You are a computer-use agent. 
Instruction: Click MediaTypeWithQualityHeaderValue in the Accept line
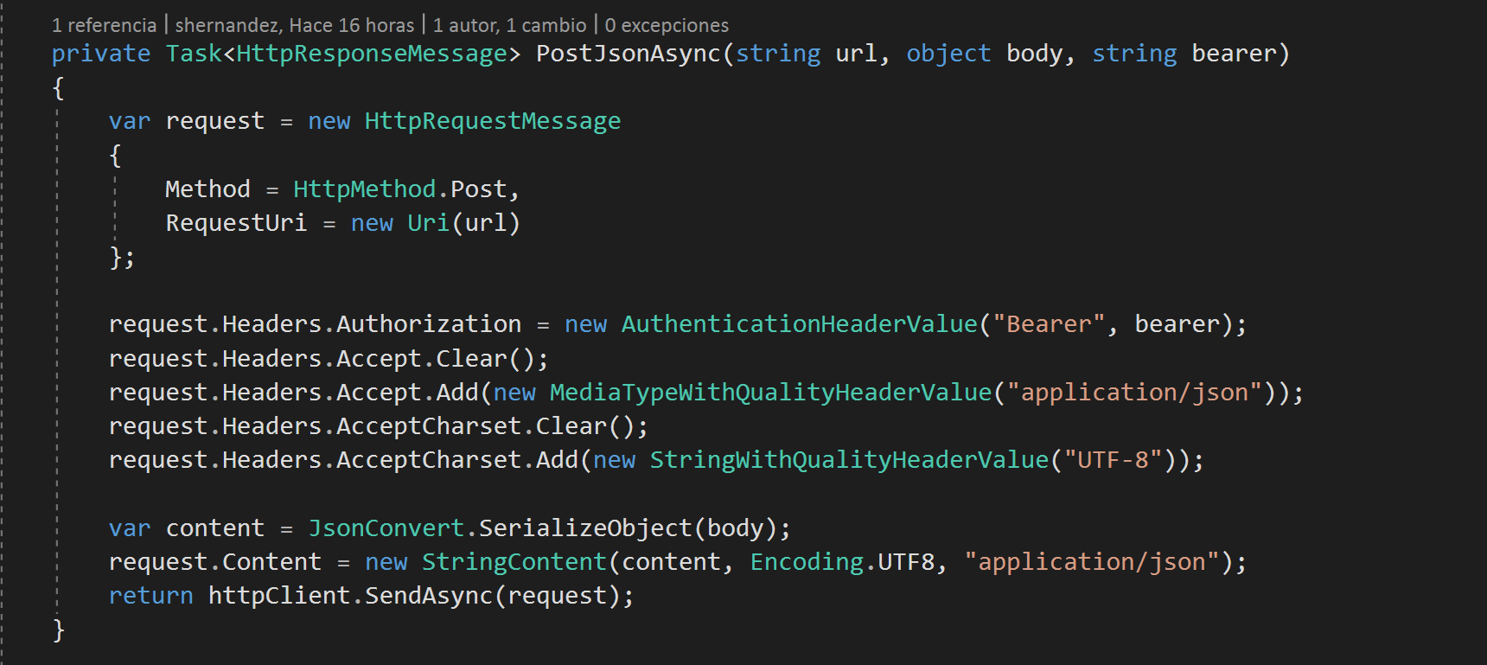pyautogui.click(x=770, y=393)
